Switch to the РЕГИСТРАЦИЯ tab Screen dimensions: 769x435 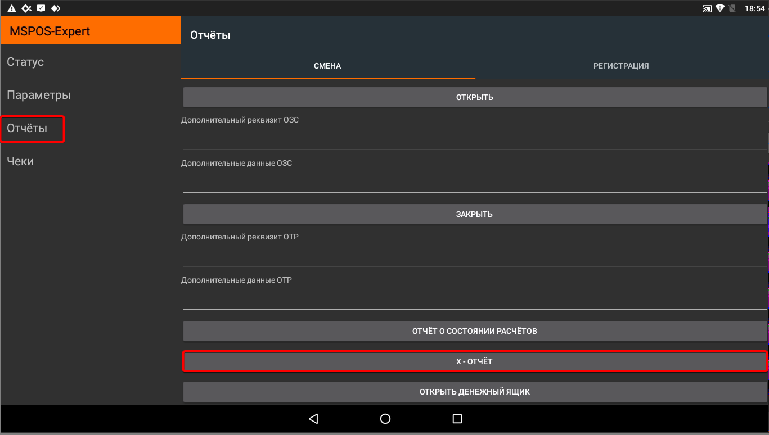point(621,66)
